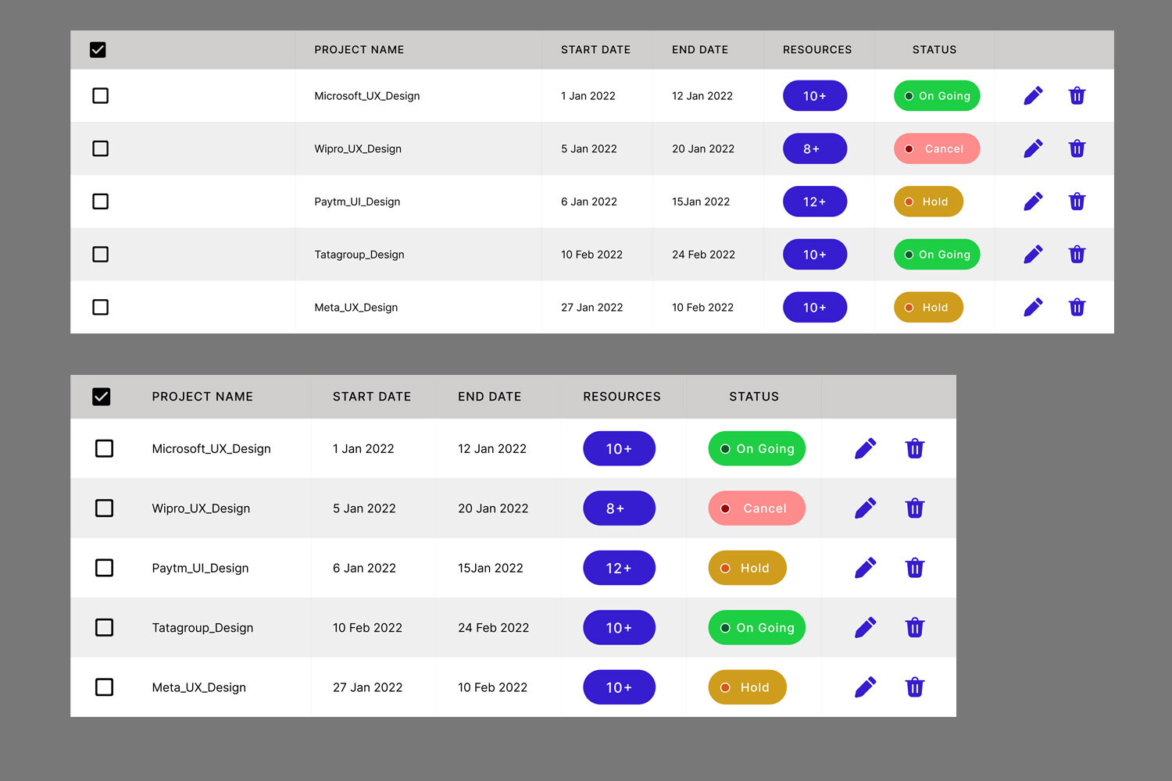This screenshot has height=781, width=1172.
Task: Click the On Going status badge for Microsoft_UX_Design
Action: (x=937, y=95)
